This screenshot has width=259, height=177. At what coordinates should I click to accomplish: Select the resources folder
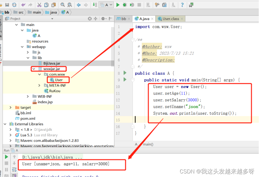38,42
